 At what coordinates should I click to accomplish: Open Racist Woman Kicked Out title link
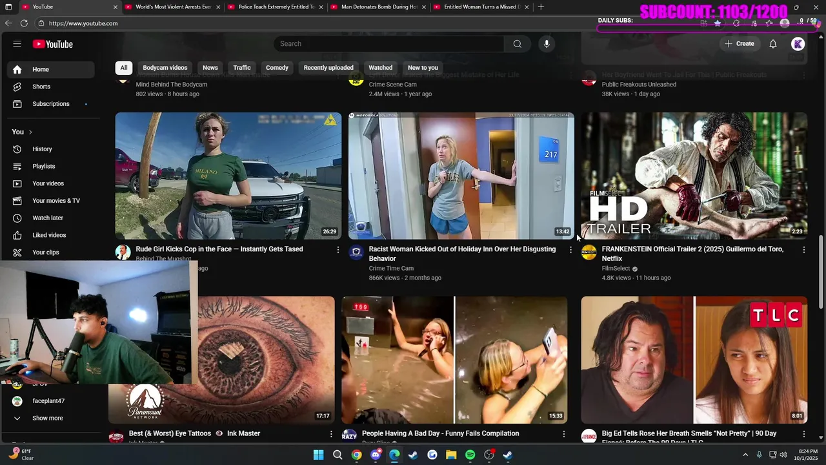coord(462,254)
